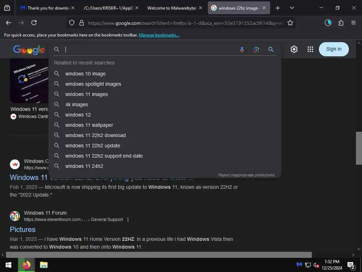The image size is (362, 272).
Task: Click the blue circular toolbar extension icon
Action: [328, 23]
